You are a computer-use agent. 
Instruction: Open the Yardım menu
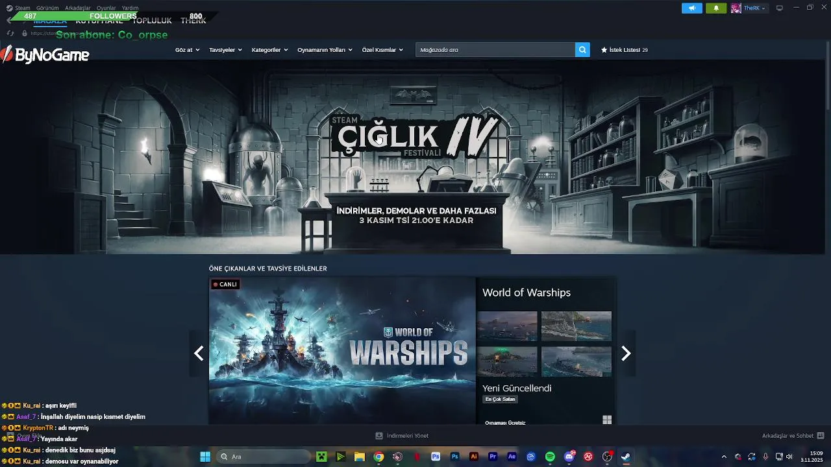click(x=130, y=8)
